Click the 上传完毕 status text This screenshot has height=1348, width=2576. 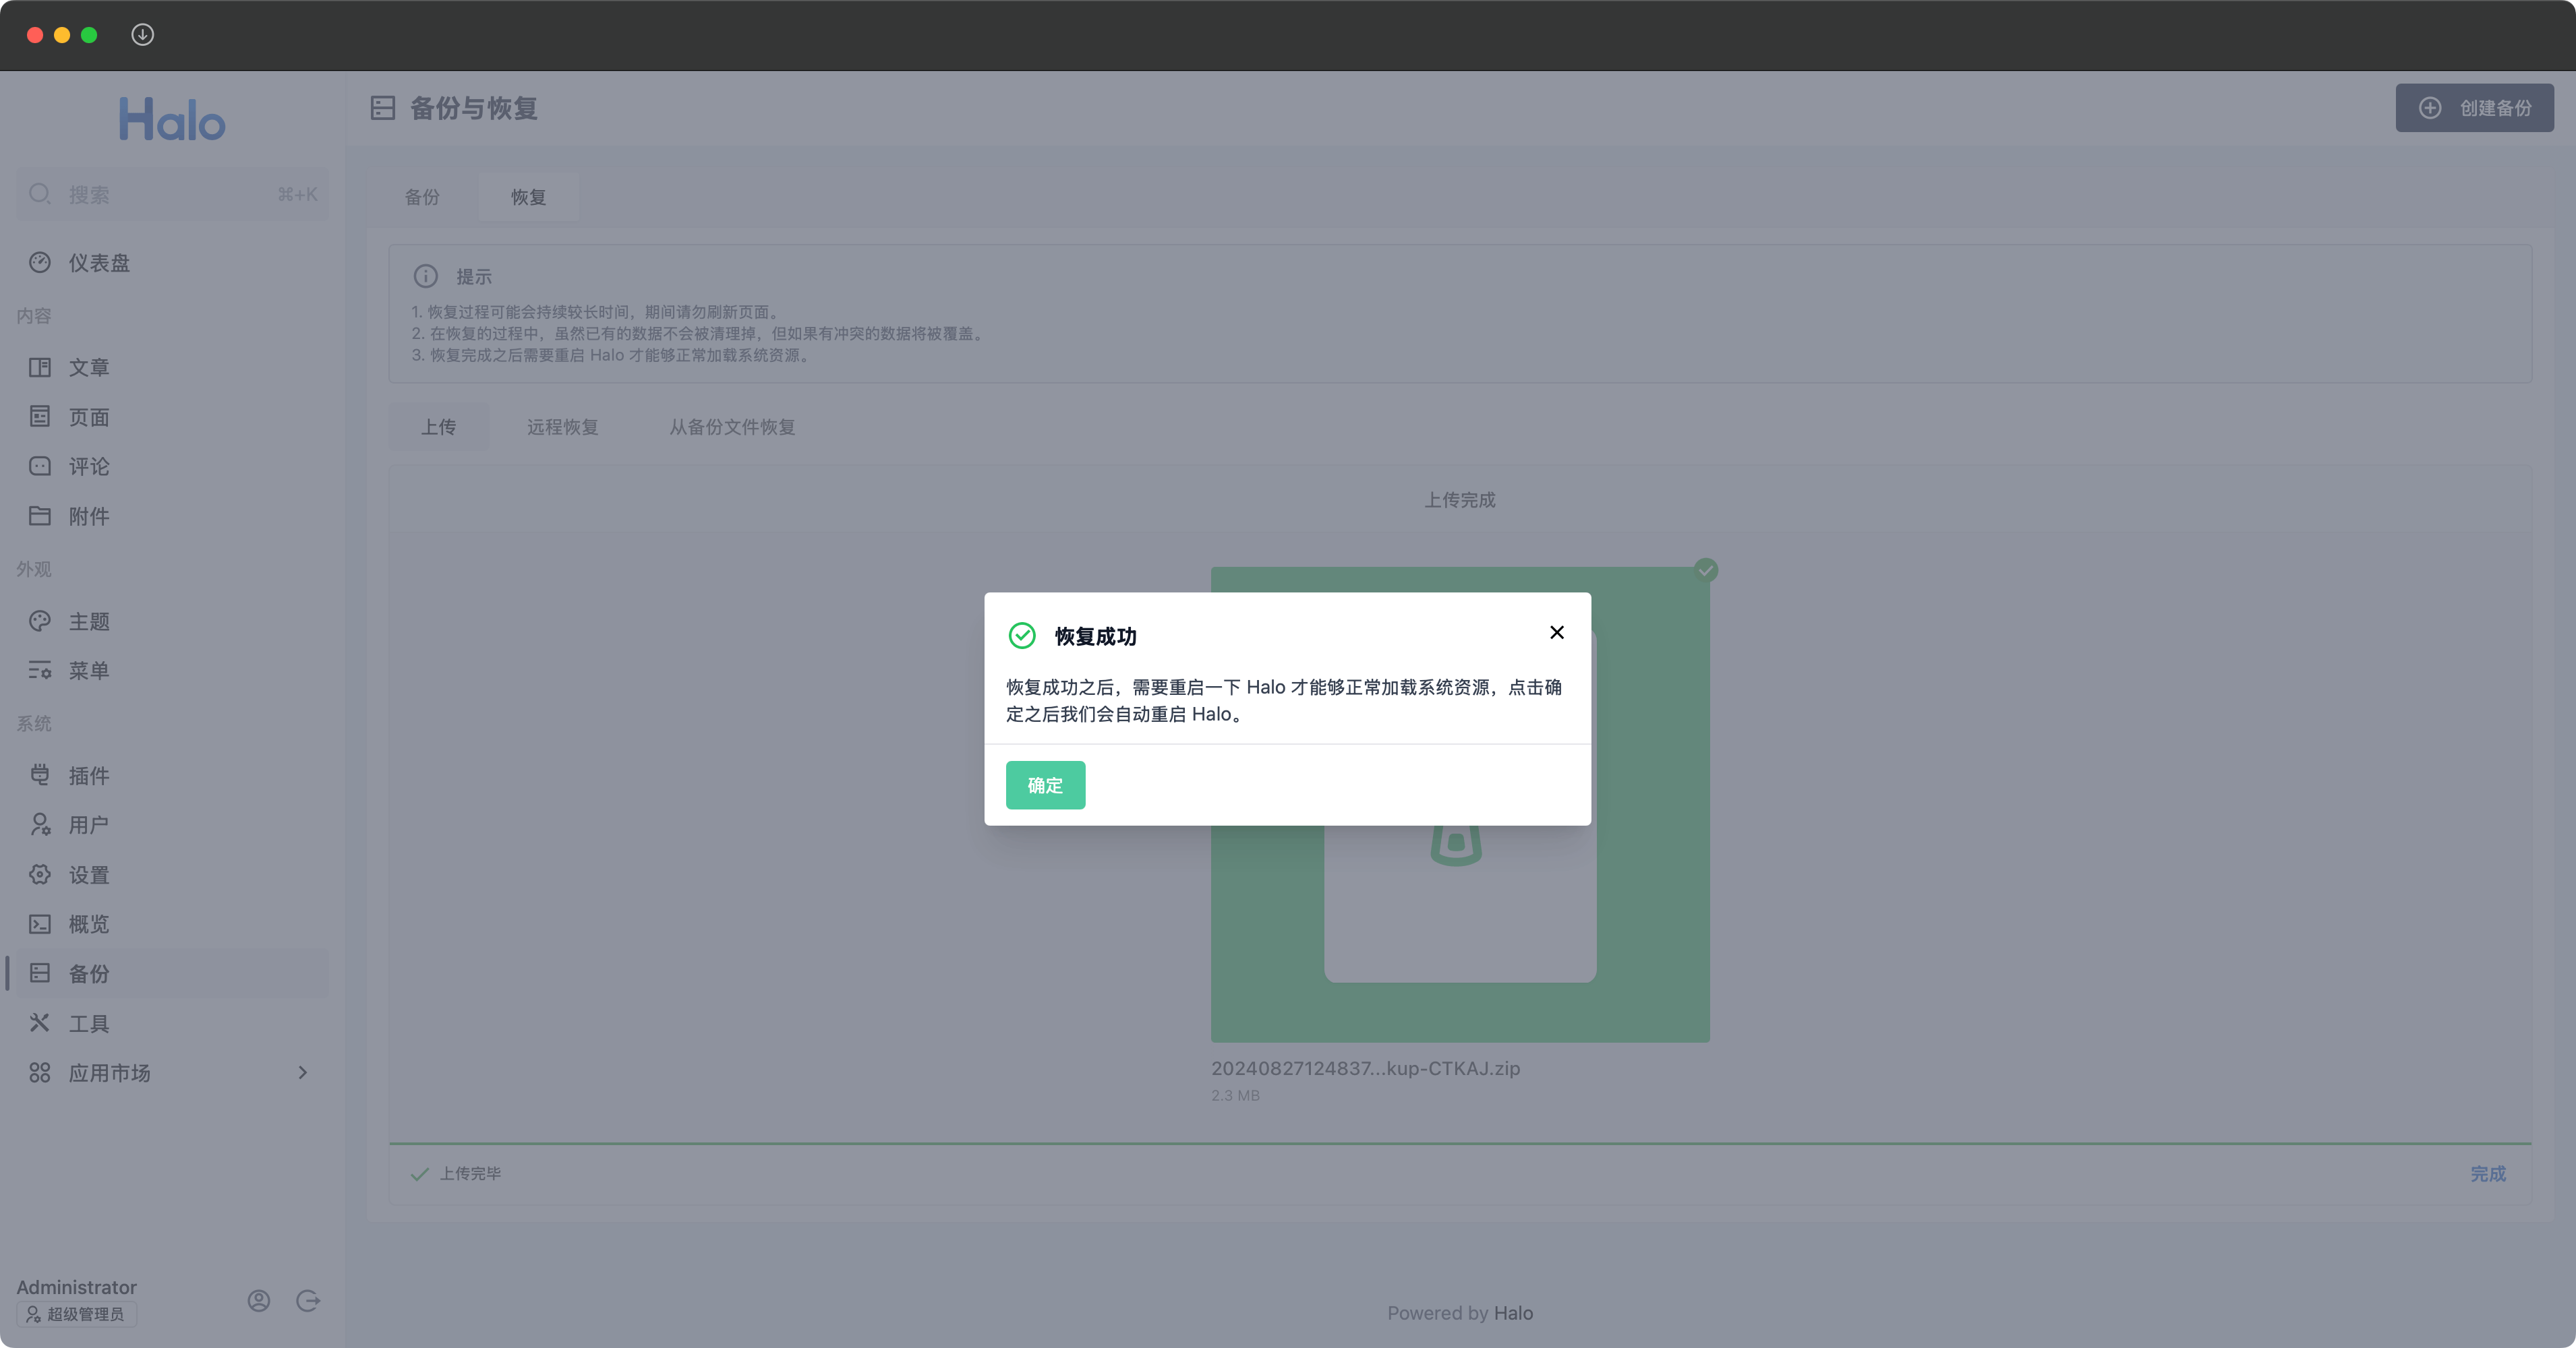coord(470,1174)
